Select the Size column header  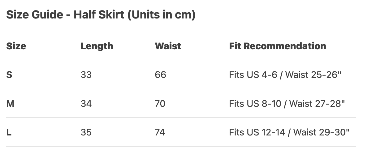pyautogui.click(x=16, y=46)
